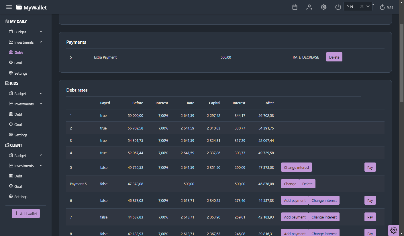The image size is (404, 236).
Task: Expand Investments chevron under KIDS
Action: pos(41,104)
